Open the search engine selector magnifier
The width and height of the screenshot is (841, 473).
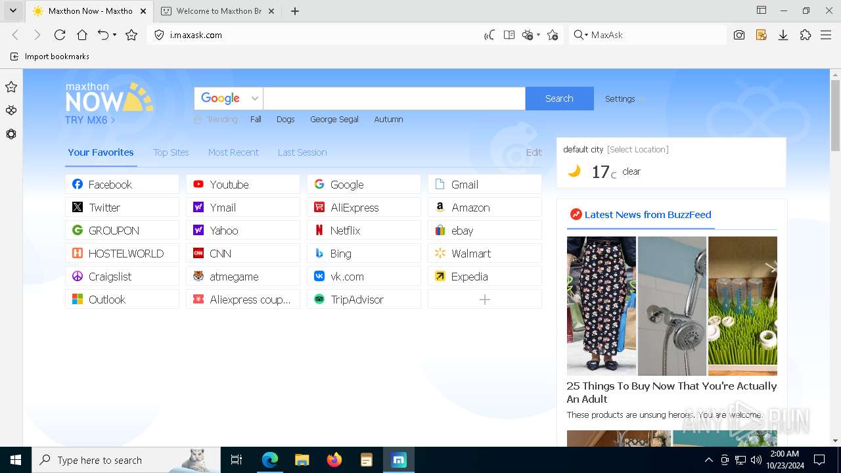(580, 35)
